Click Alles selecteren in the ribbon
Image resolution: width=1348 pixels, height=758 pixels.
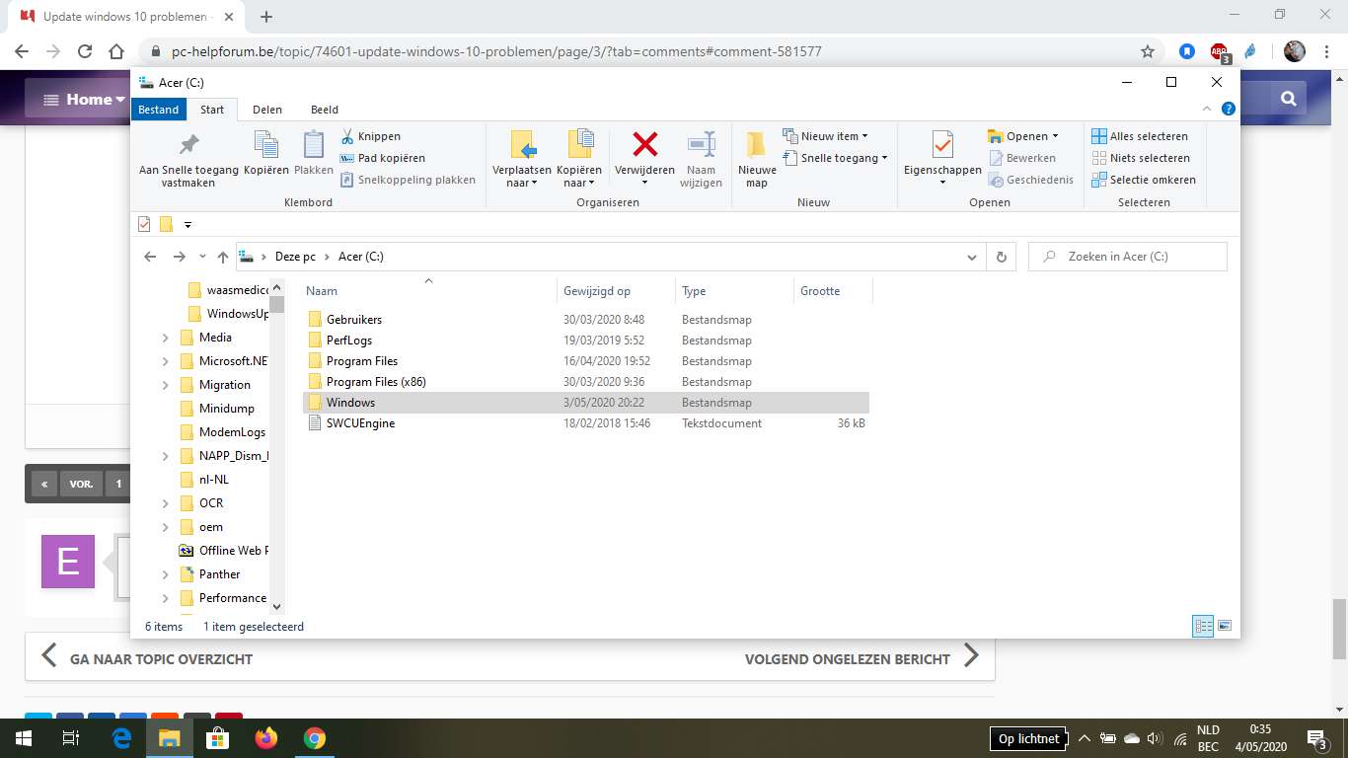[x=1140, y=136]
